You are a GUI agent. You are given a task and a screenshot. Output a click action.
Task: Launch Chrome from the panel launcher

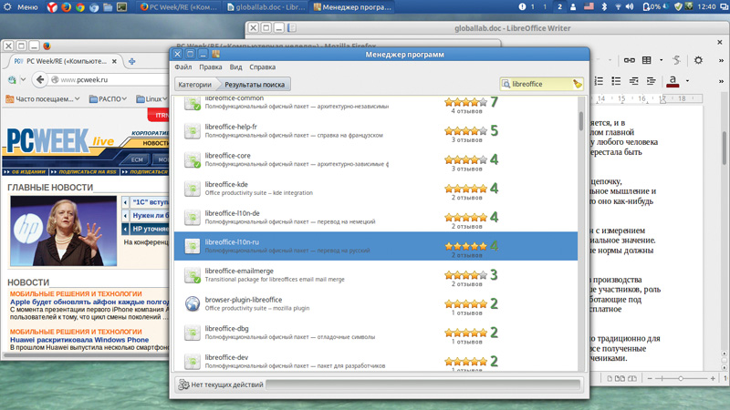80,7
